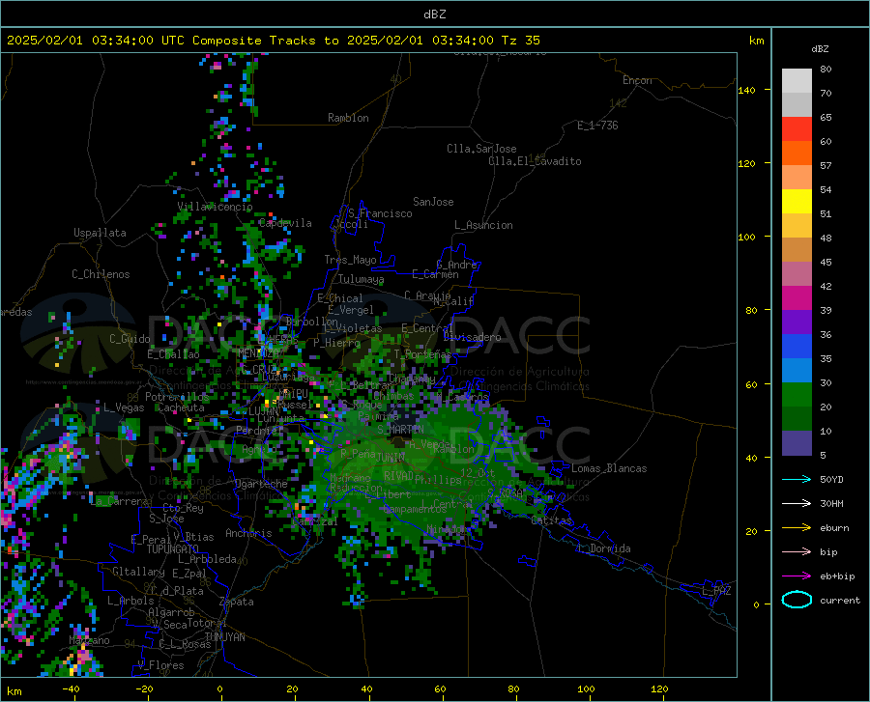
Task: Select the dark purple 10 dBZ swatch
Action: (x=797, y=443)
